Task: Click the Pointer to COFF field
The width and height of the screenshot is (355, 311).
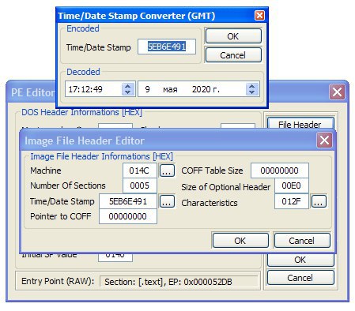Action: (x=128, y=216)
